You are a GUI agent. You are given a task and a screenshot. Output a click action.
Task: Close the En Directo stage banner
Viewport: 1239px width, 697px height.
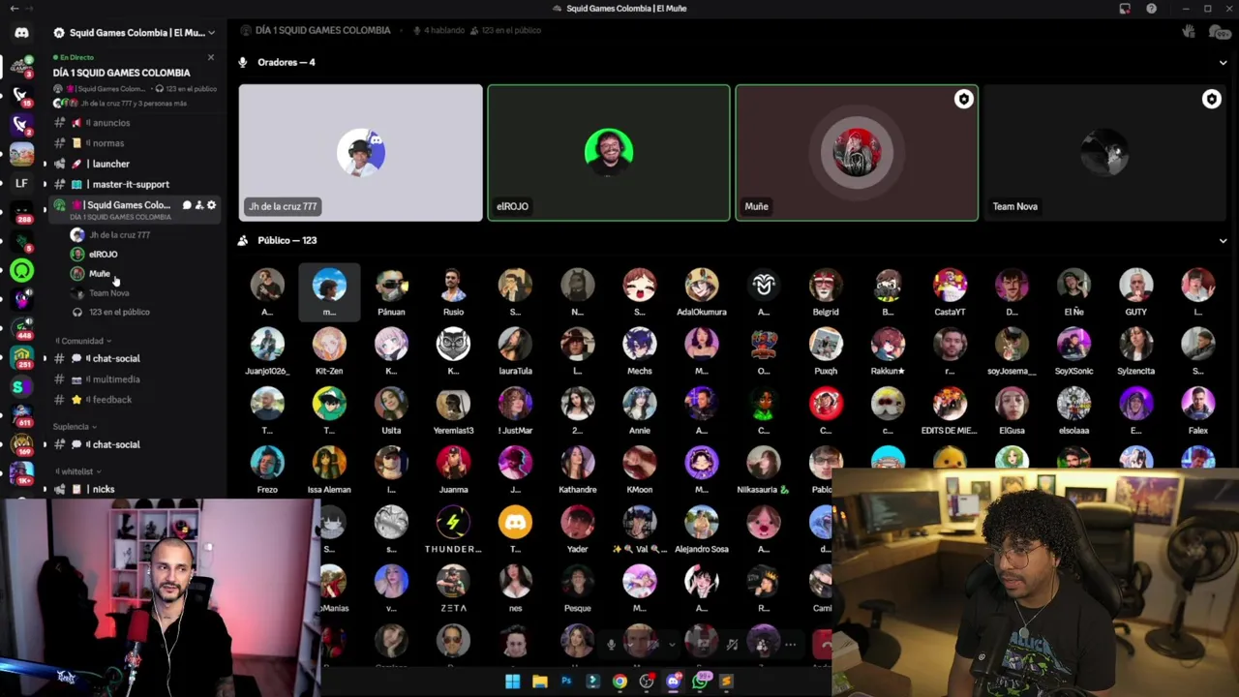(x=211, y=58)
